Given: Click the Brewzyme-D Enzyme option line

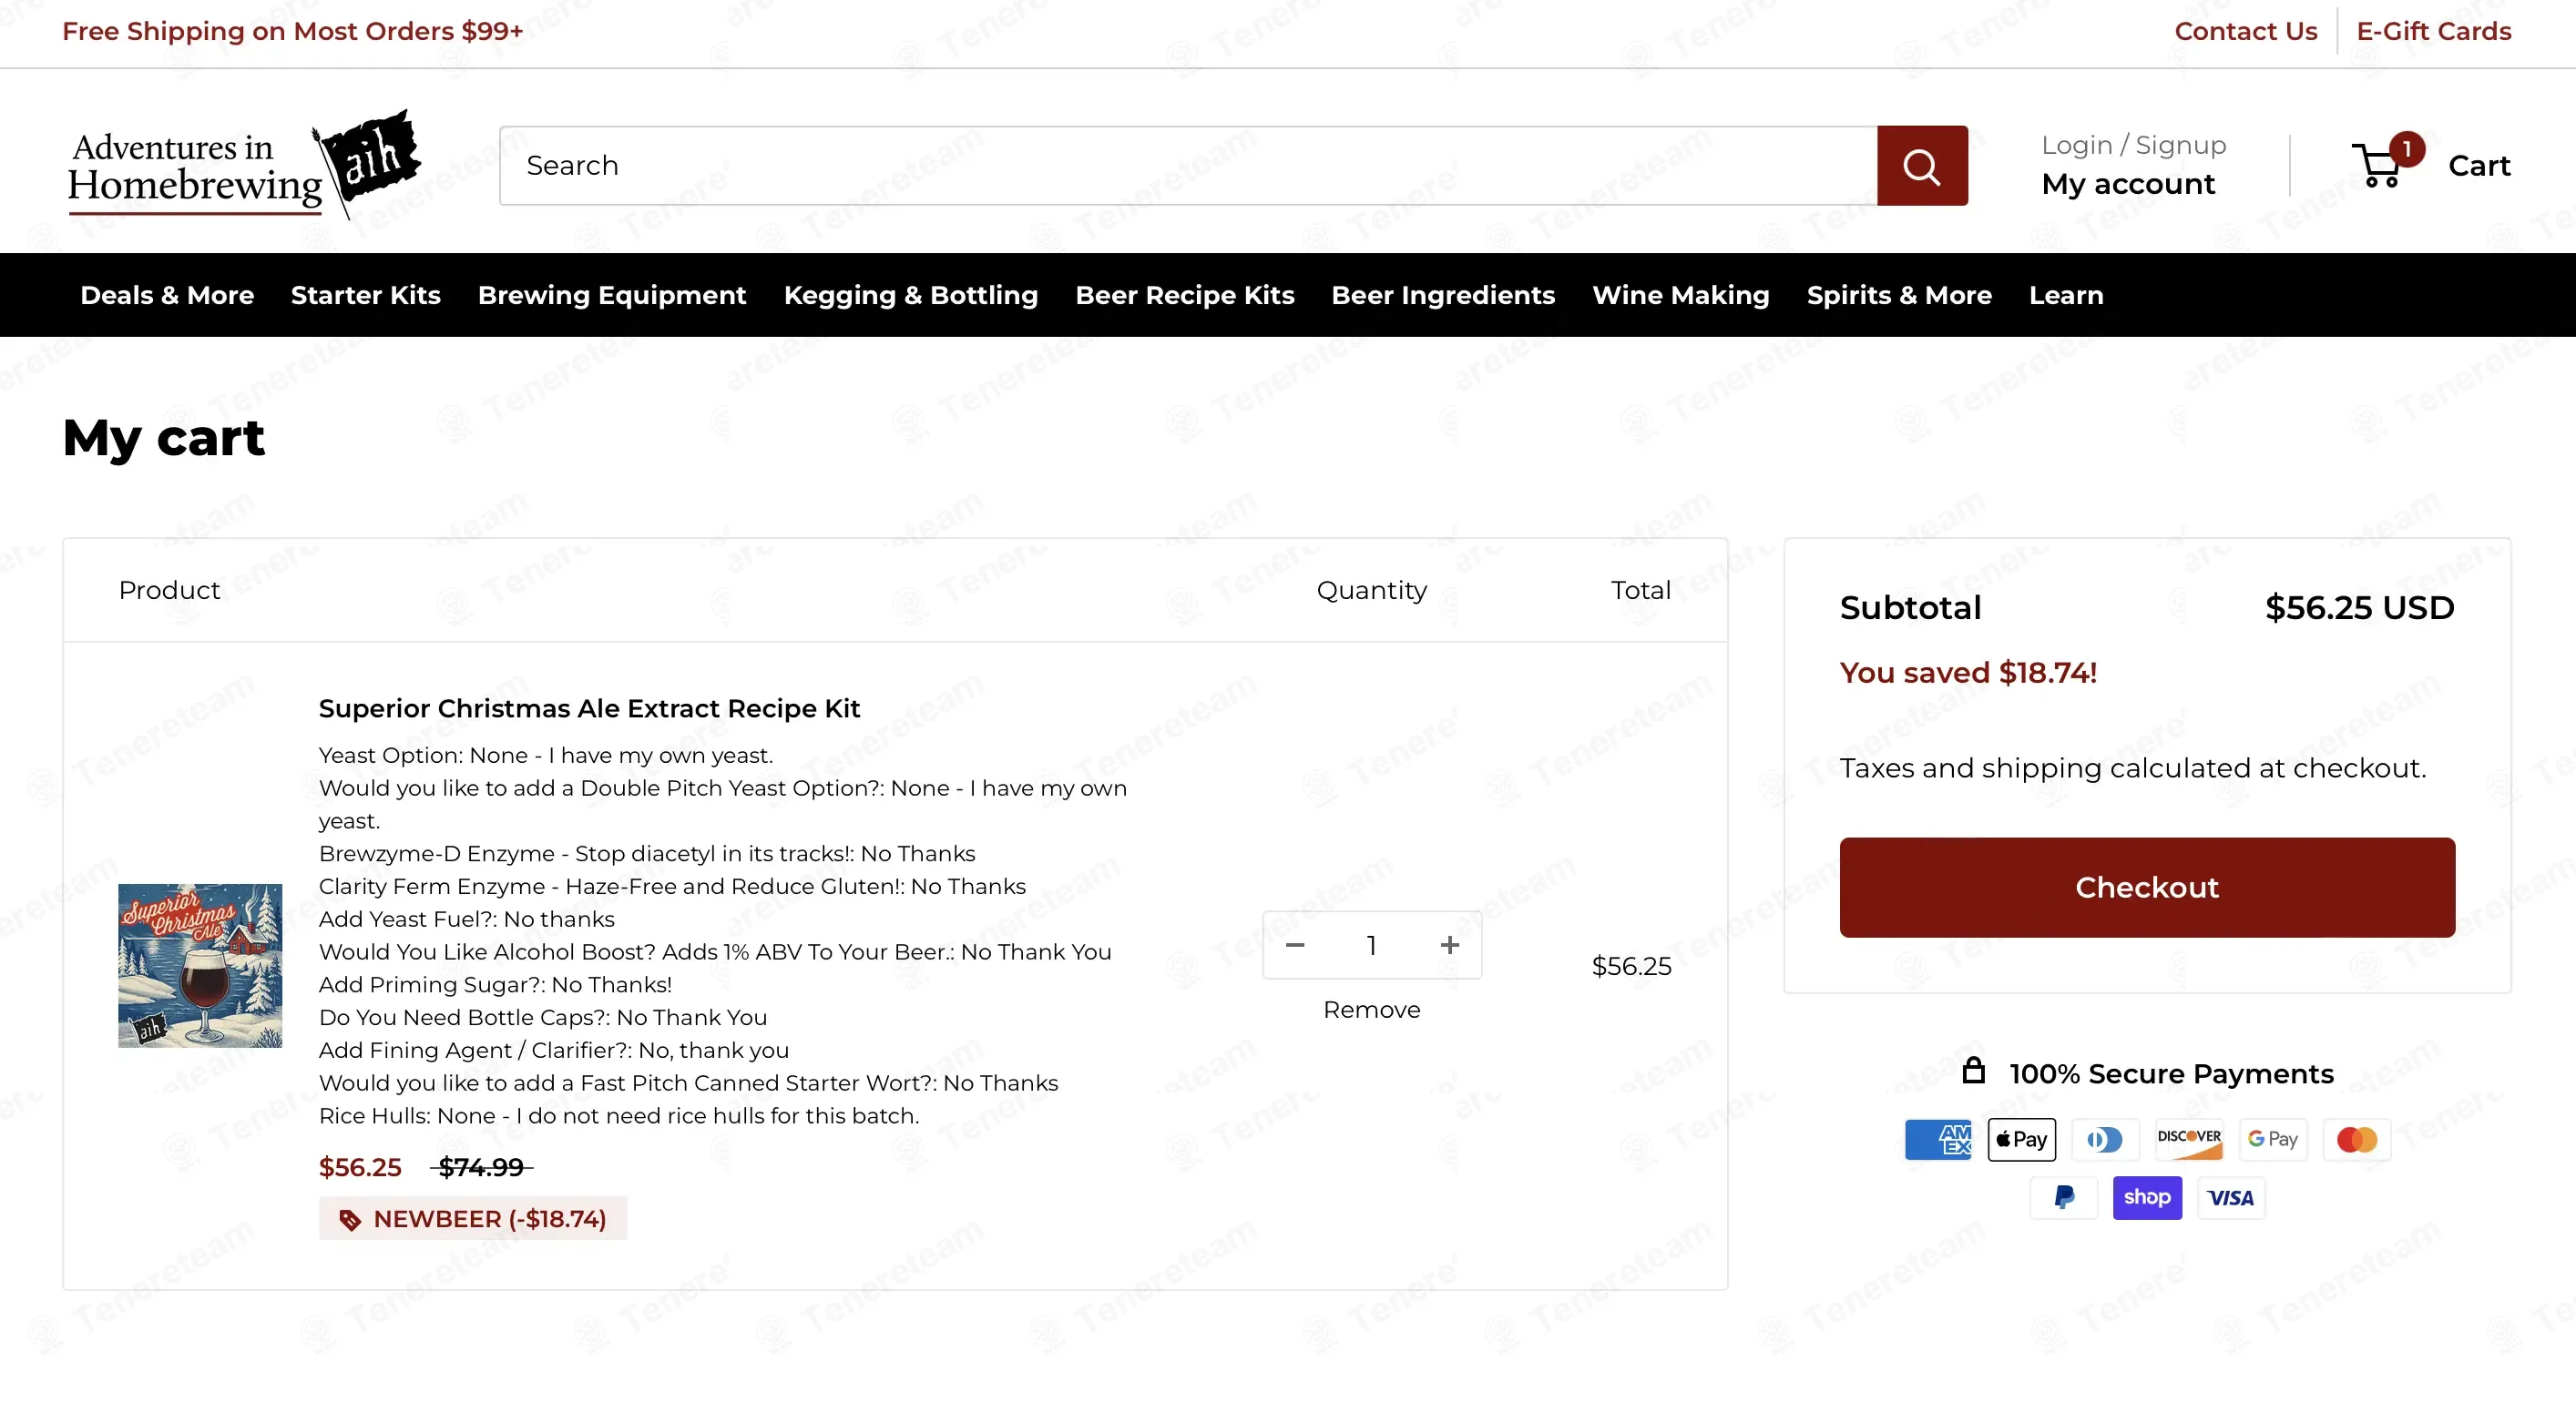Looking at the screenshot, I should tap(647, 853).
